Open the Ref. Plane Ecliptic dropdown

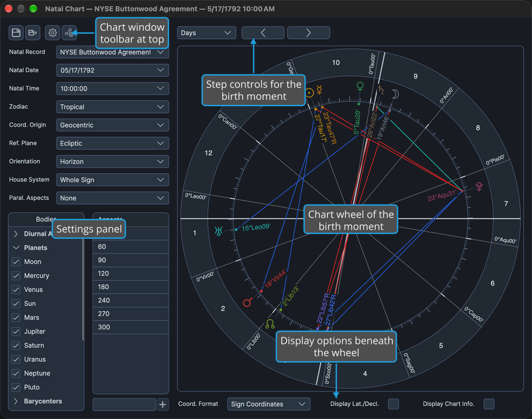[x=113, y=143]
